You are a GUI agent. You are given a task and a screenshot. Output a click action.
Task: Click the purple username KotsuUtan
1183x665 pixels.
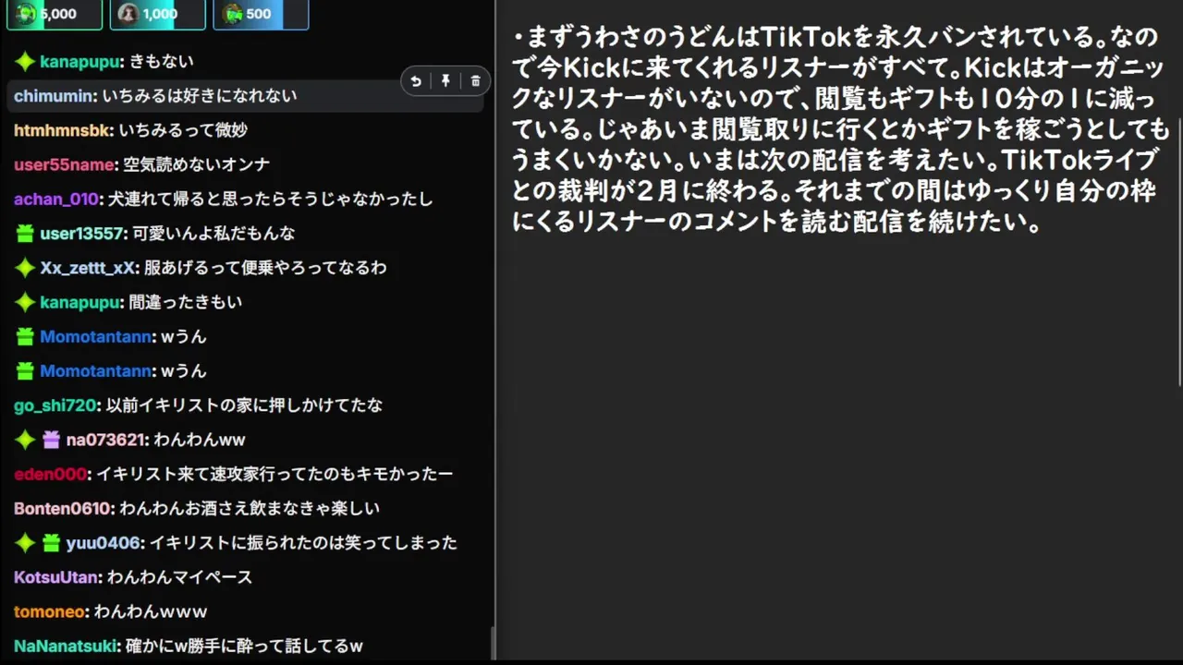(56, 577)
